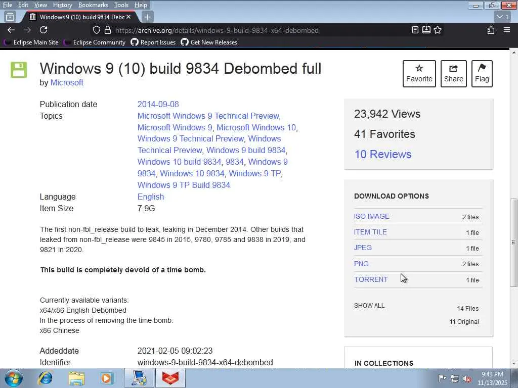Click the scrollbar up arrow
The image size is (518, 388).
513,53
